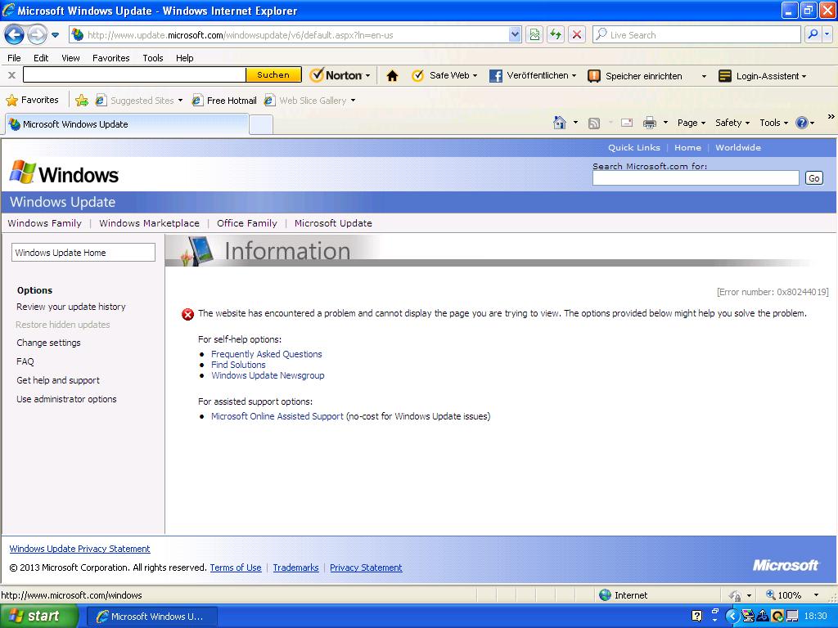Click the blue Help question mark icon
Image resolution: width=838 pixels, height=628 pixels.
(x=802, y=123)
